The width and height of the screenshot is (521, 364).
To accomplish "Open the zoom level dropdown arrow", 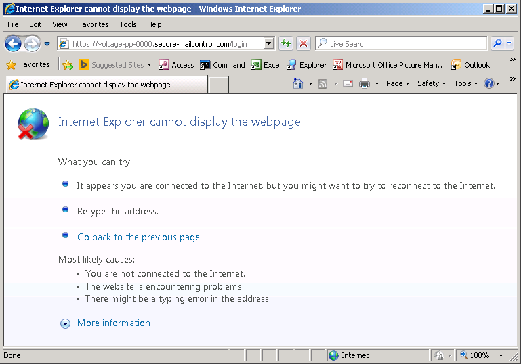I will [501, 355].
